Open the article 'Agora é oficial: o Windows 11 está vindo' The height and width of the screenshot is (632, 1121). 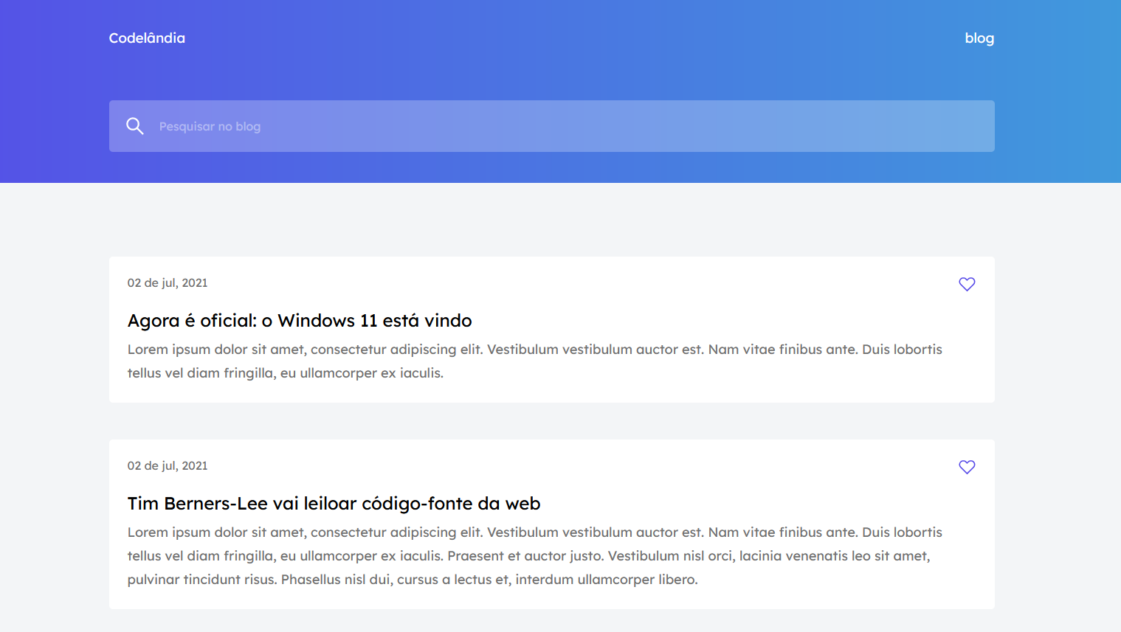tap(300, 320)
